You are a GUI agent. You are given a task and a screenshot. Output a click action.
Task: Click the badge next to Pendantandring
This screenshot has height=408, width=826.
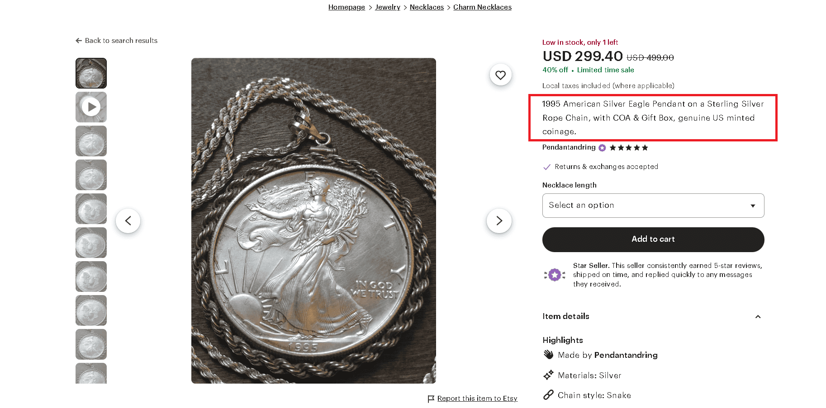tap(602, 147)
